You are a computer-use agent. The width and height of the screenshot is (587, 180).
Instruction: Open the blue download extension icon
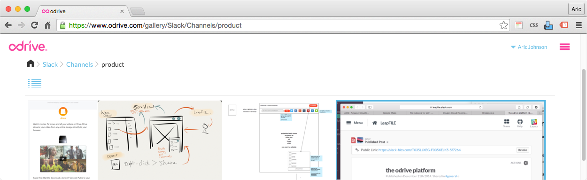[x=548, y=25]
